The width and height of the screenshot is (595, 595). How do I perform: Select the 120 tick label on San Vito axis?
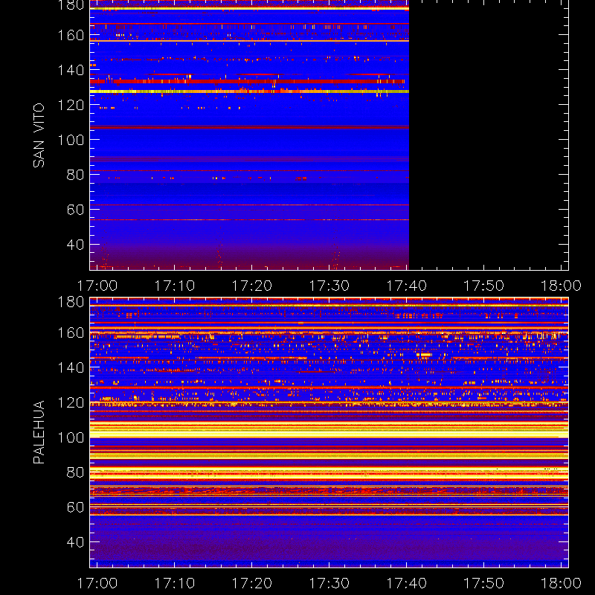[71, 105]
